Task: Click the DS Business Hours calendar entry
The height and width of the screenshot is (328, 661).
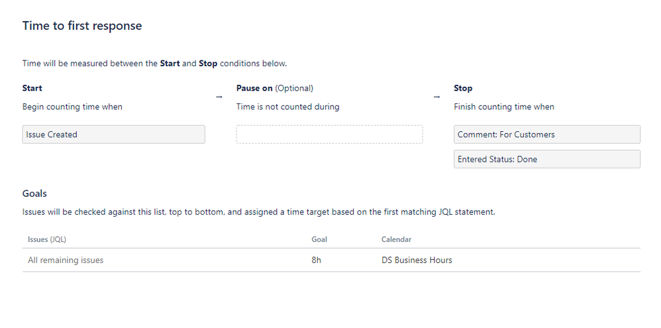Action: point(417,260)
